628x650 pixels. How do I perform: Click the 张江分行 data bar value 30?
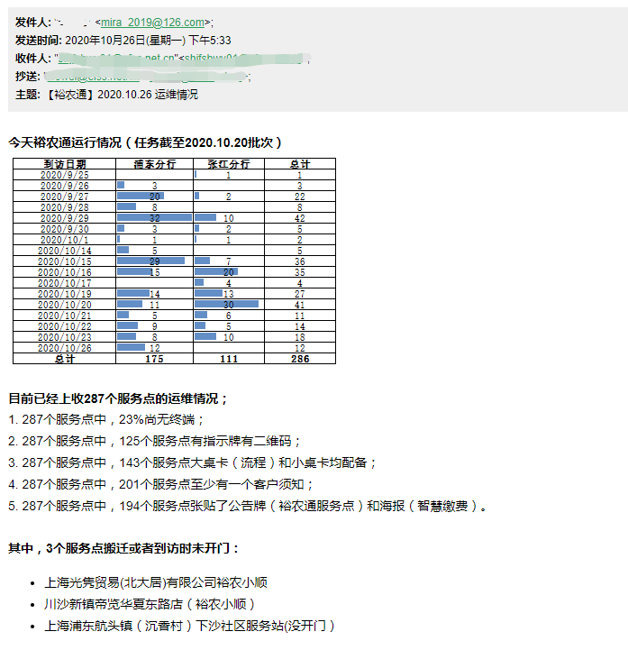[x=229, y=305]
